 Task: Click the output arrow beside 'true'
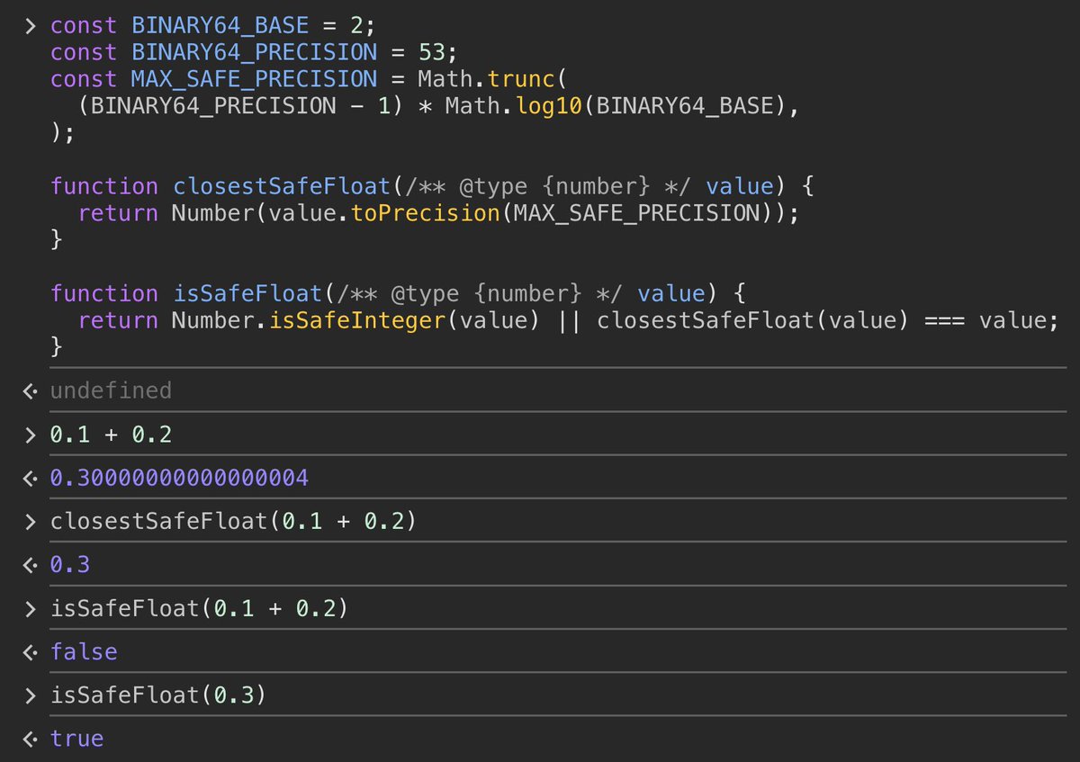coord(31,740)
